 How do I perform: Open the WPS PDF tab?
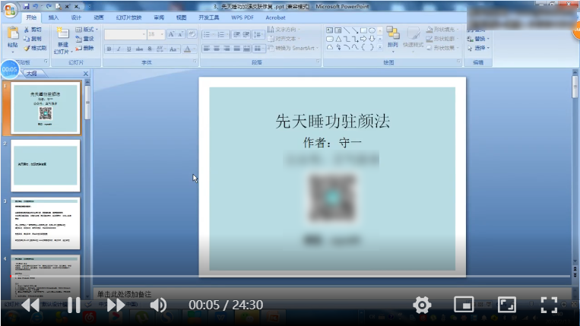[242, 17]
